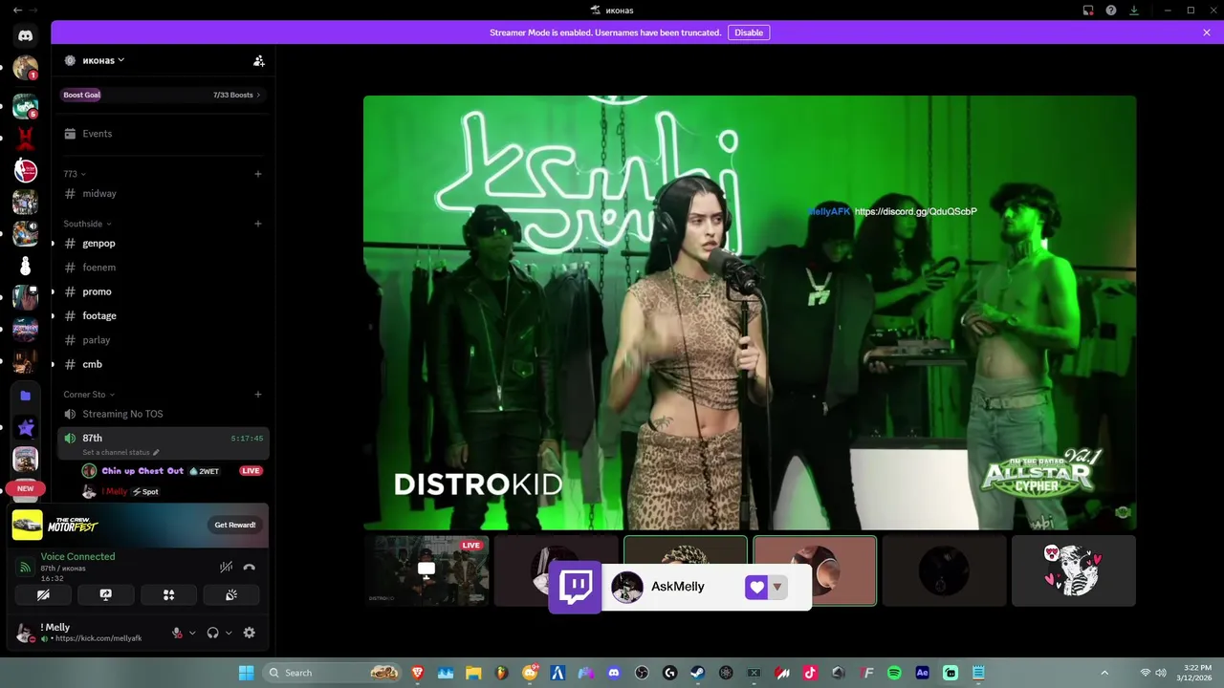Screen dimensions: 1224x688
Task: Toggle camera on in voice panel
Action: (43, 594)
